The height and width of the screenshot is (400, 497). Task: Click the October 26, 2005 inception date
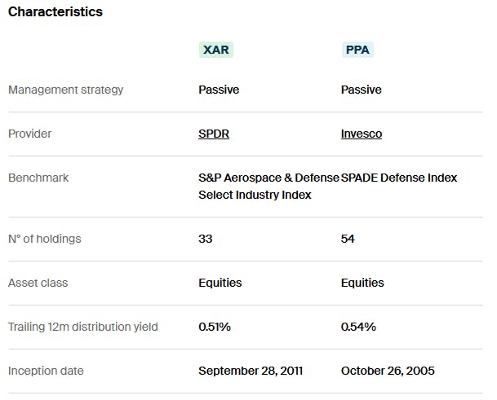pyautogui.click(x=388, y=371)
